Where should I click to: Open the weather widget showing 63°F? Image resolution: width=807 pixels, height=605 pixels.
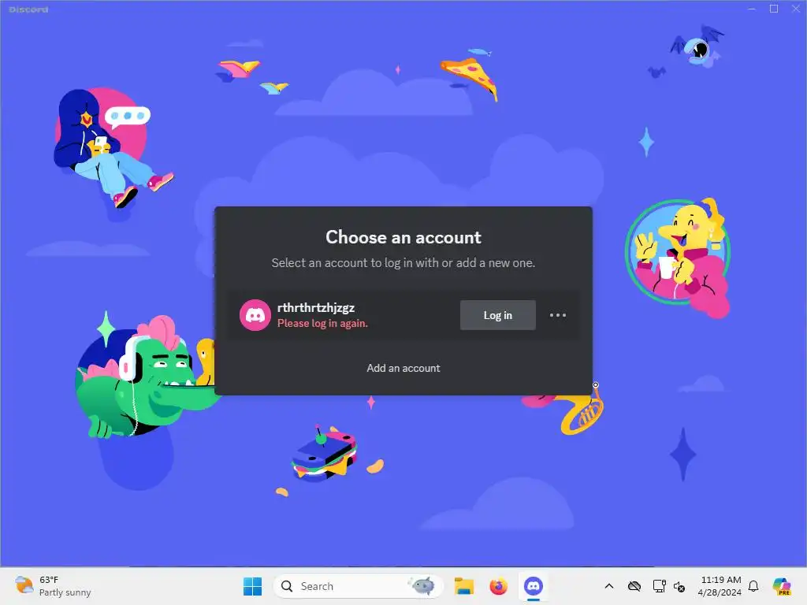coord(53,586)
